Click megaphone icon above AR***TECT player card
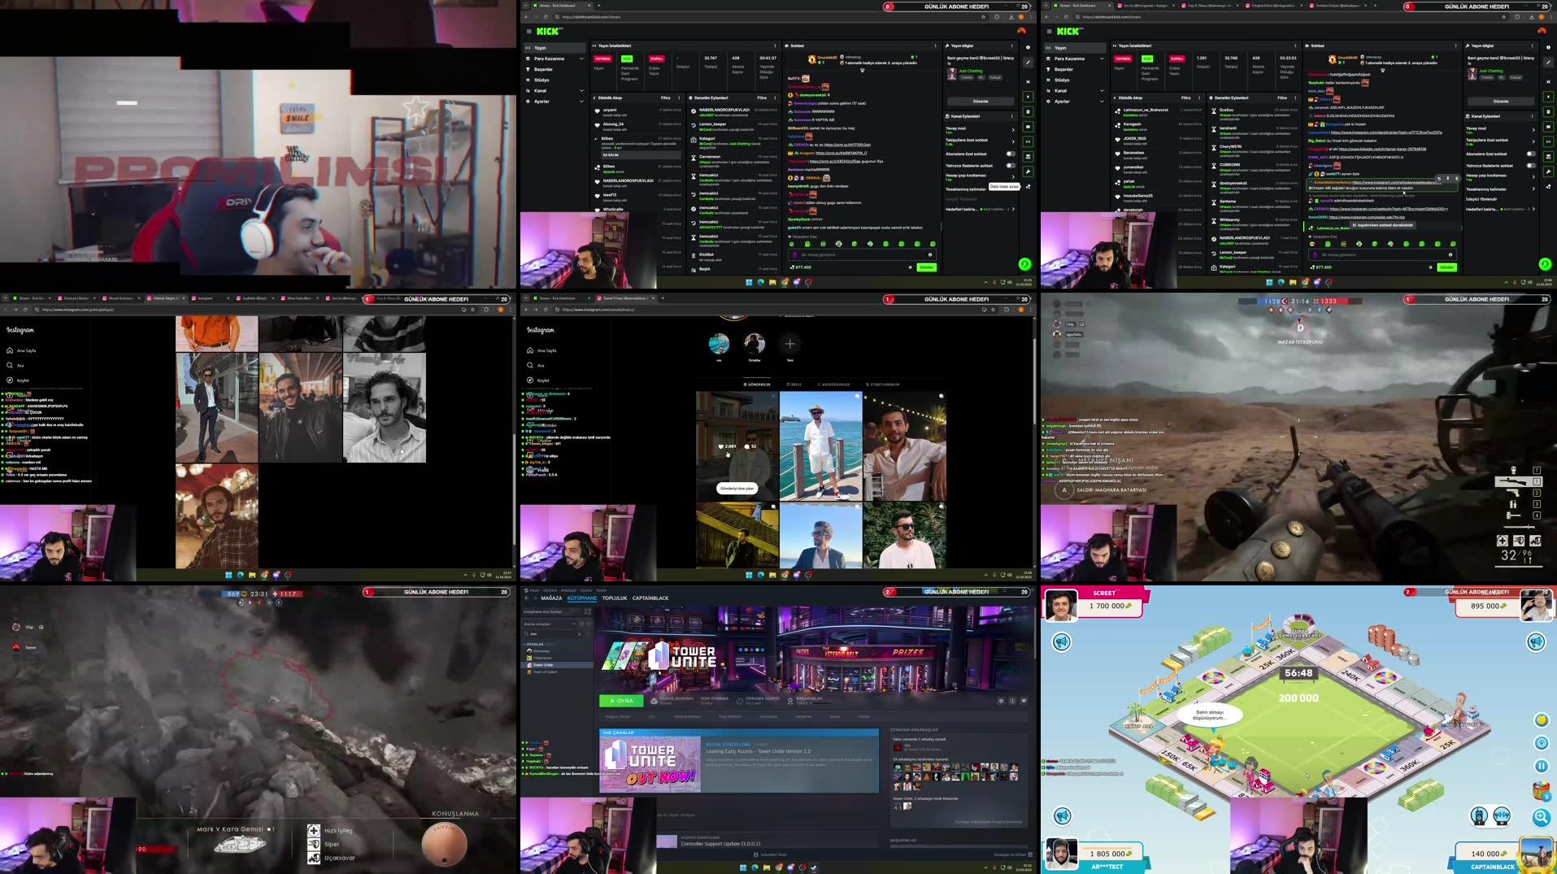 [x=1062, y=815]
